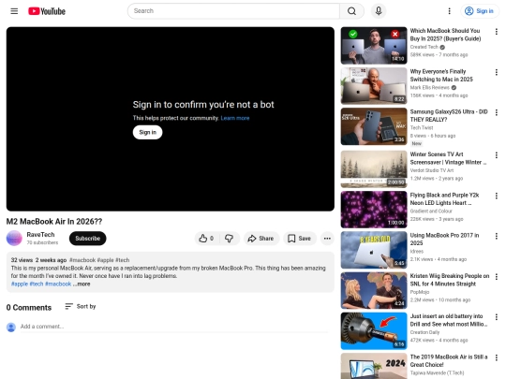Open the #macbook hashtag in description footer
The height and width of the screenshot is (379, 506).
click(x=58, y=284)
